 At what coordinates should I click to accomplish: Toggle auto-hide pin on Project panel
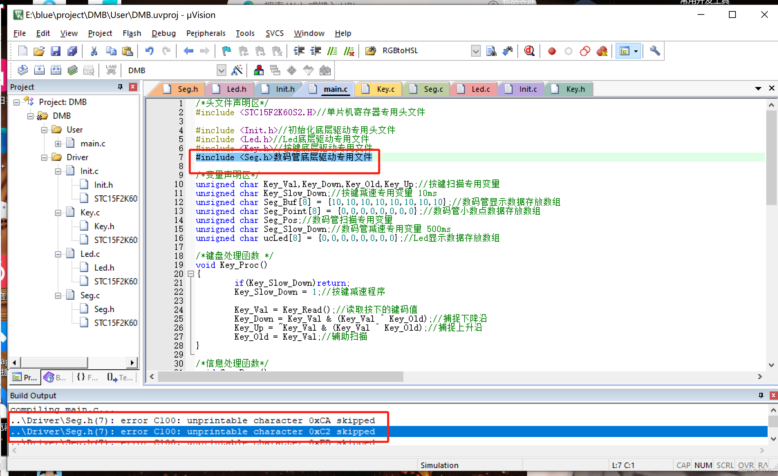(x=120, y=87)
